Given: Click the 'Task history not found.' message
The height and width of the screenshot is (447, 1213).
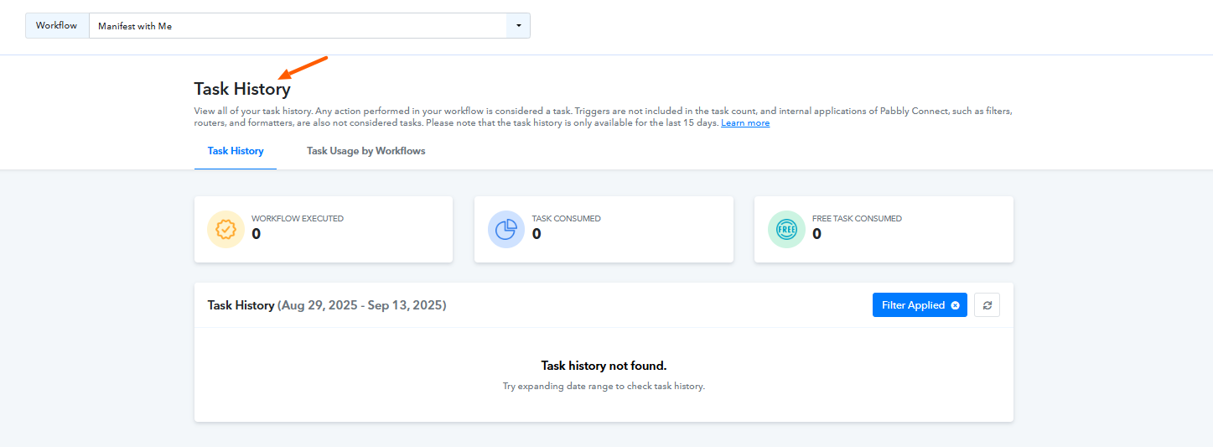Looking at the screenshot, I should click(604, 366).
